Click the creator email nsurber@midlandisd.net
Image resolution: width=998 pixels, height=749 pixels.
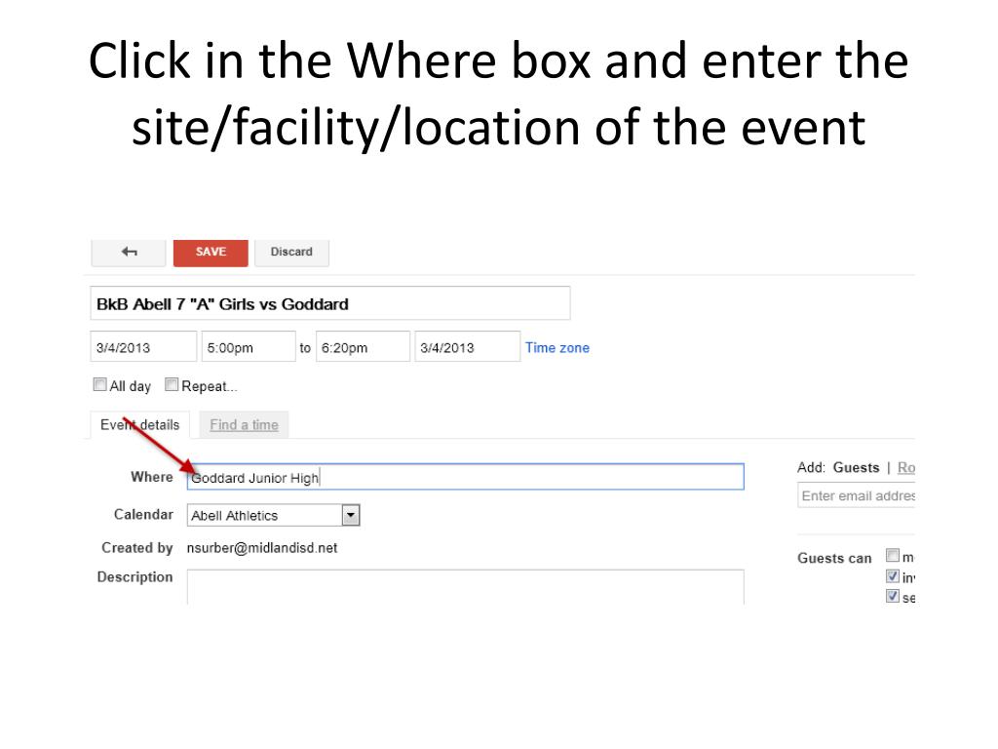(262, 548)
